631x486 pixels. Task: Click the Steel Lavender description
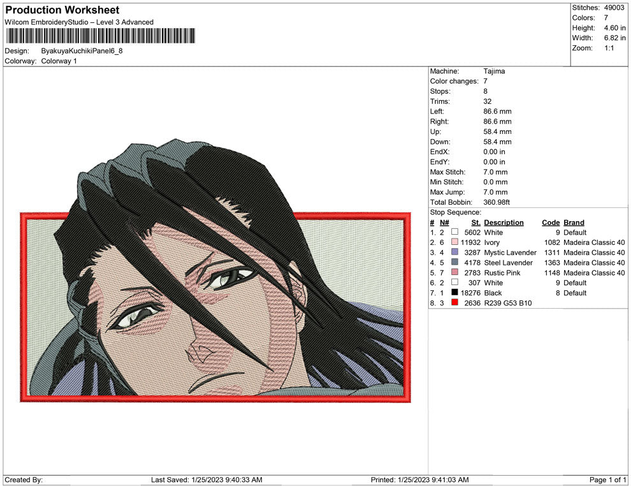point(508,263)
